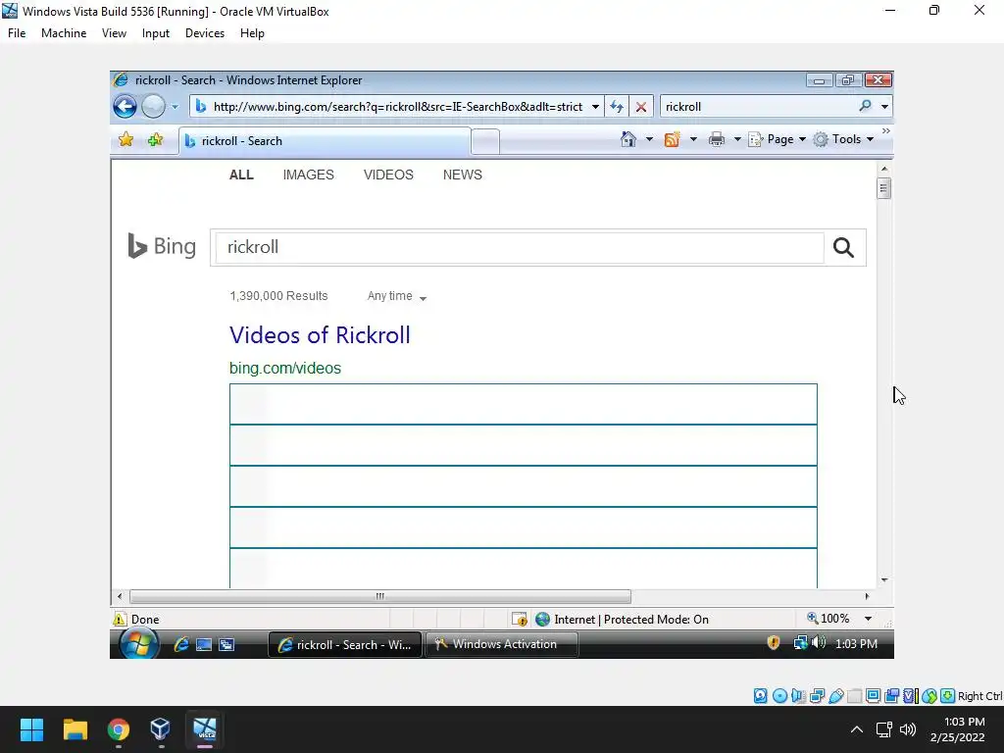Click the security shield tray icon in Vista
The width and height of the screenshot is (1004, 753).
tap(774, 643)
